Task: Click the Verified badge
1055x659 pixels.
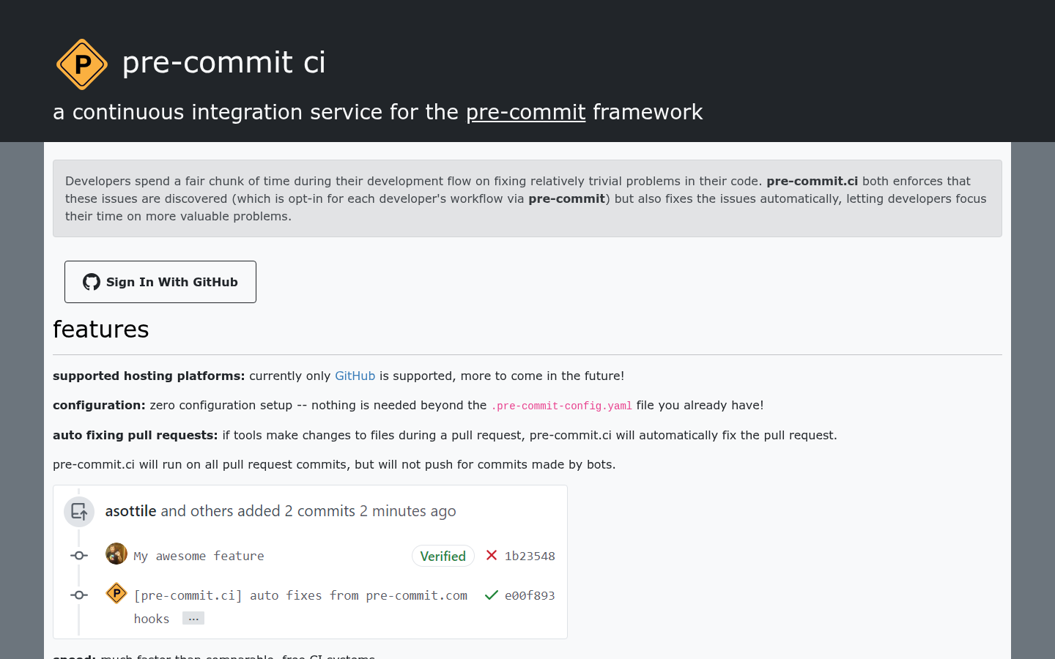Action: (x=443, y=556)
